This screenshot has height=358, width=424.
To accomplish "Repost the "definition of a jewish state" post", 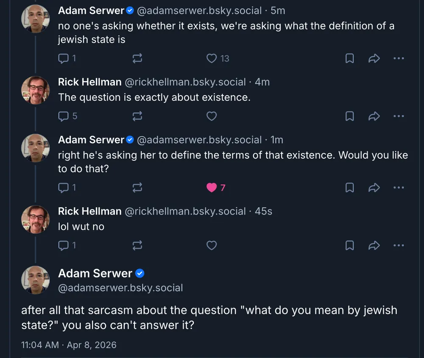I will (137, 58).
